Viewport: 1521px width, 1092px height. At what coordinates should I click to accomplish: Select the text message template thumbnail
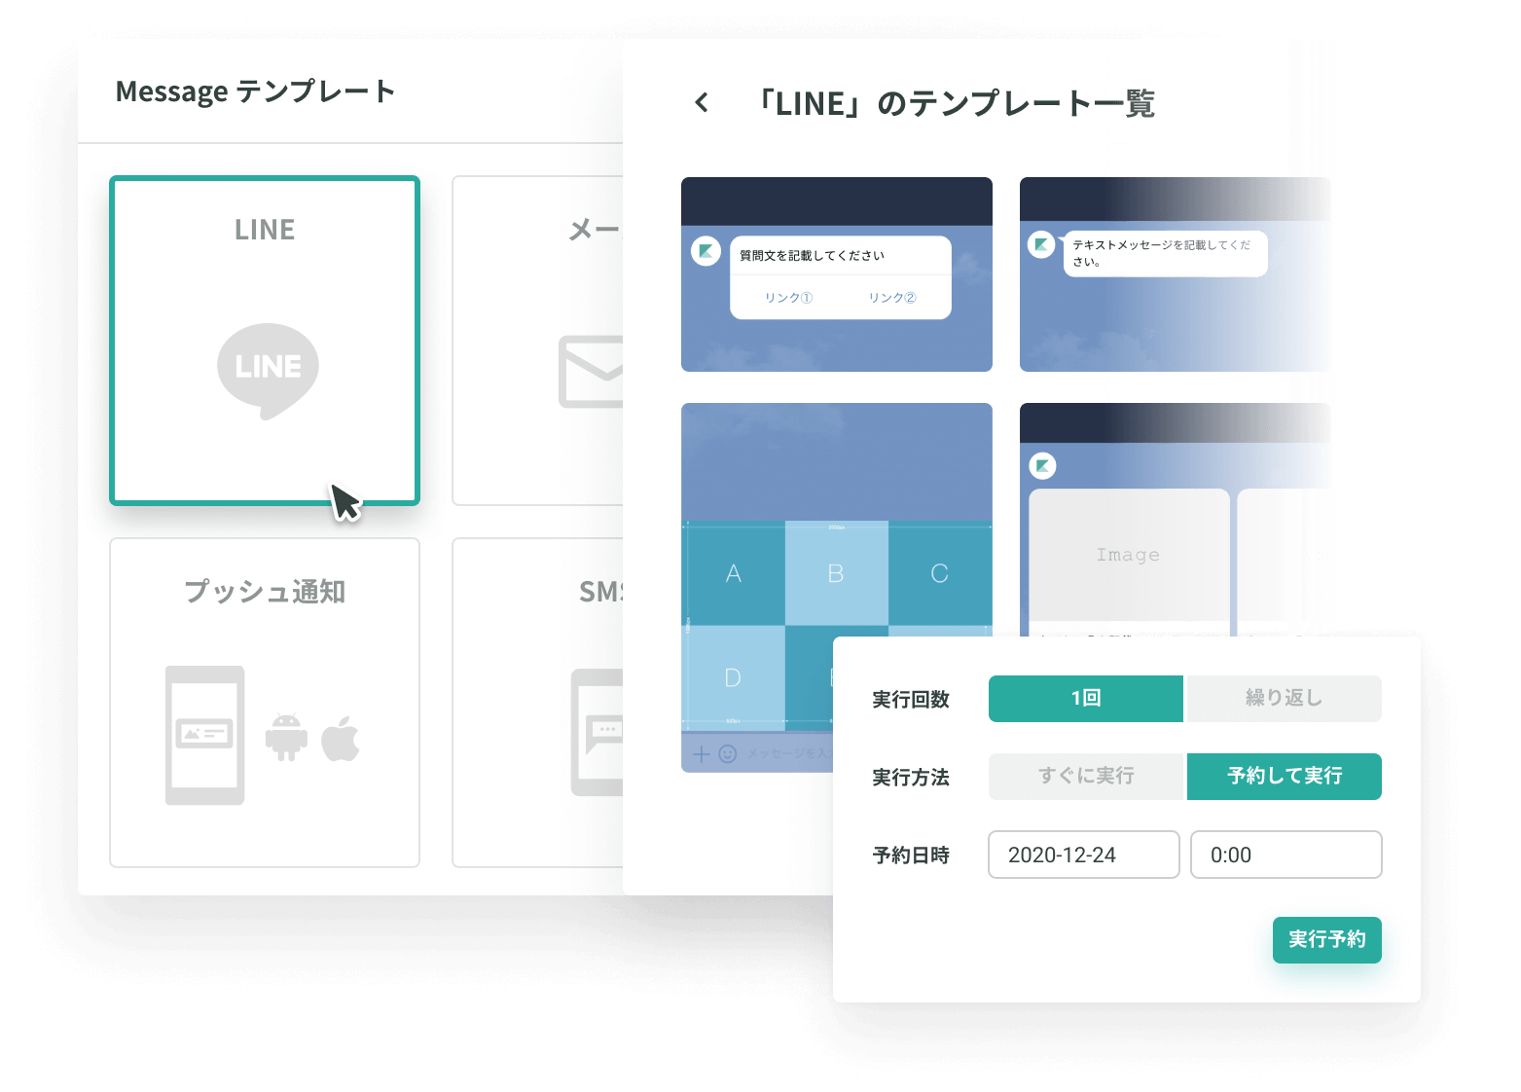[1175, 274]
